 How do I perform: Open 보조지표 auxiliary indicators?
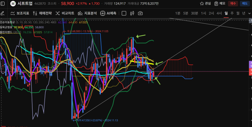tap(20, 13)
